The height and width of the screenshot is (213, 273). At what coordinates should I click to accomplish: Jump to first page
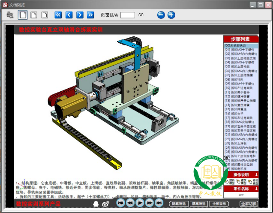pos(58,15)
